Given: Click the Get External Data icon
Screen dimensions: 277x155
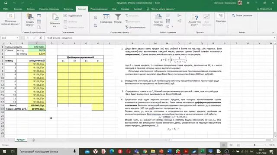Looking at the screenshot, I should (x=10, y=16).
